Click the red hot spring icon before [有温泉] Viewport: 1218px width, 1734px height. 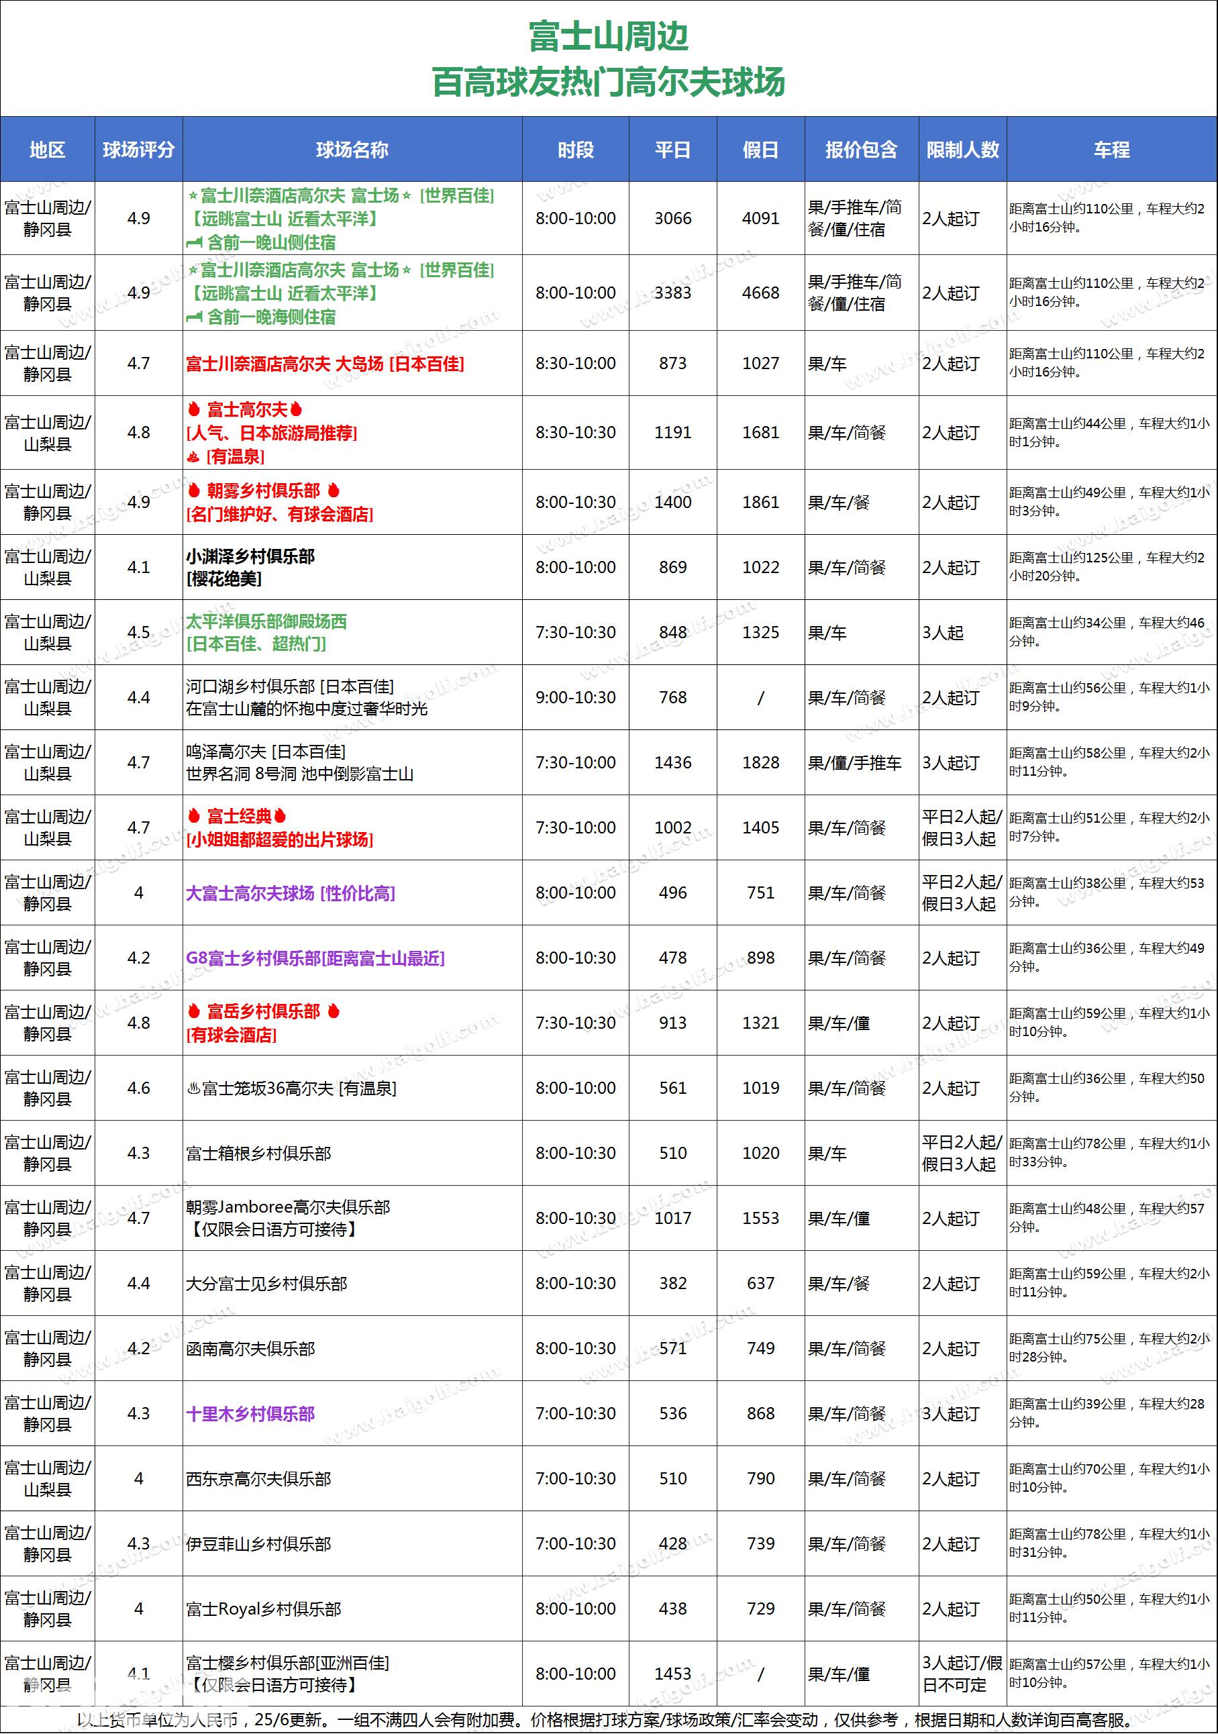(x=193, y=456)
